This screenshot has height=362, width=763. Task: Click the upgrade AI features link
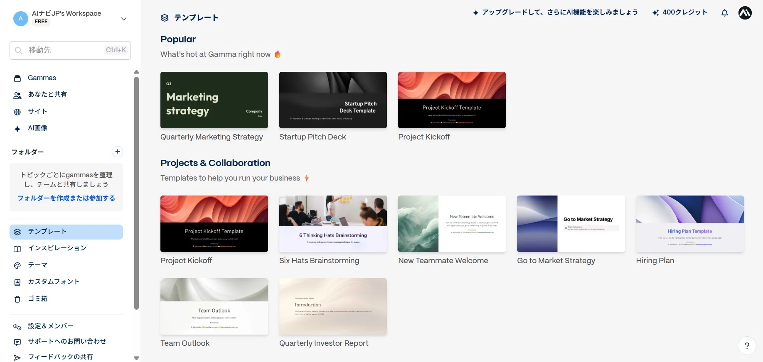[556, 12]
